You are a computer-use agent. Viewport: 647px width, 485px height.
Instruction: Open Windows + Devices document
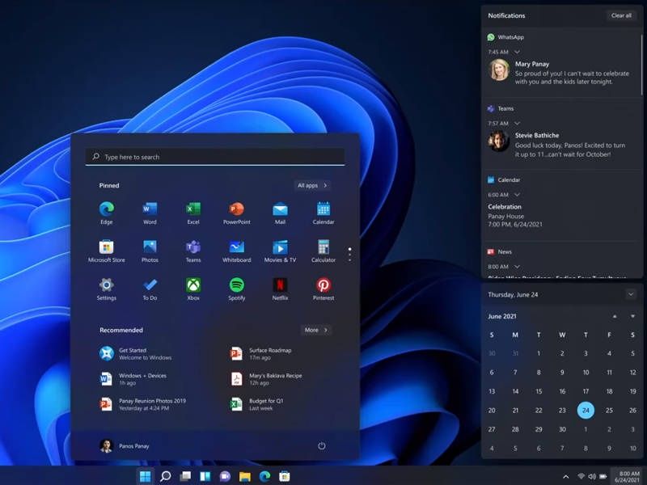133,379
